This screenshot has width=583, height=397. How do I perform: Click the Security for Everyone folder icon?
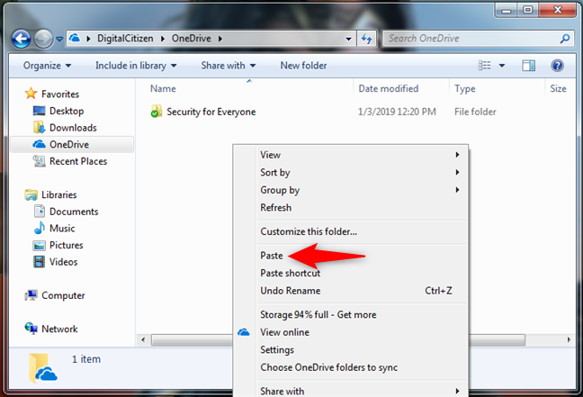pyautogui.click(x=157, y=112)
